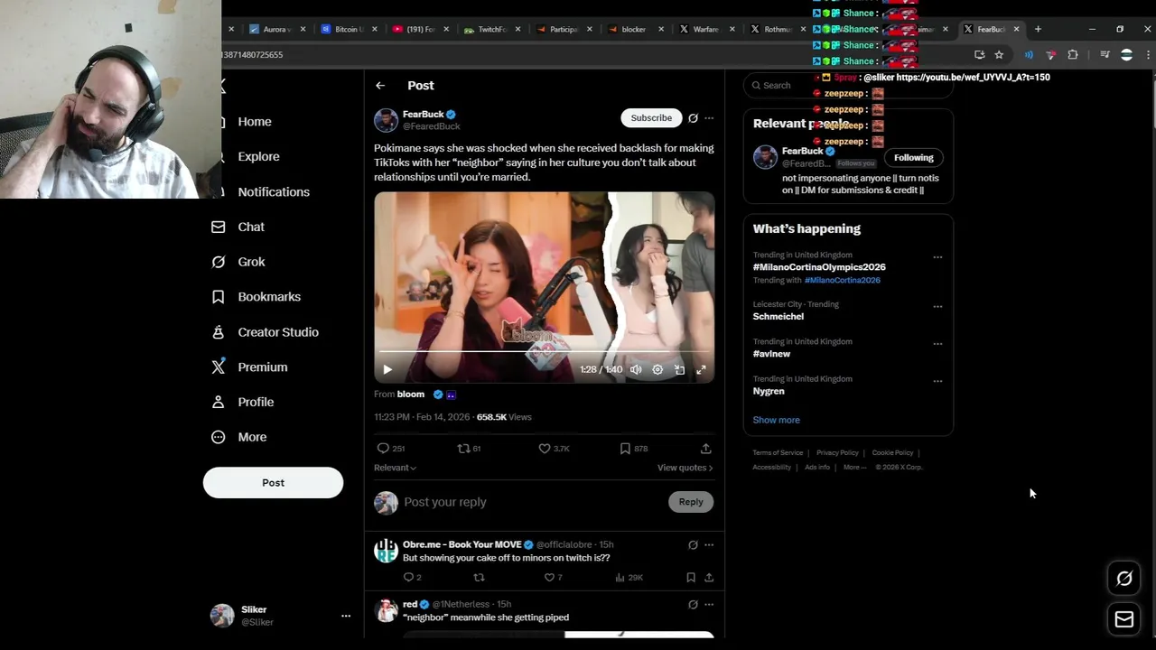The width and height of the screenshot is (1156, 650).
Task: Open Notifications in the sidebar
Action: click(x=274, y=191)
